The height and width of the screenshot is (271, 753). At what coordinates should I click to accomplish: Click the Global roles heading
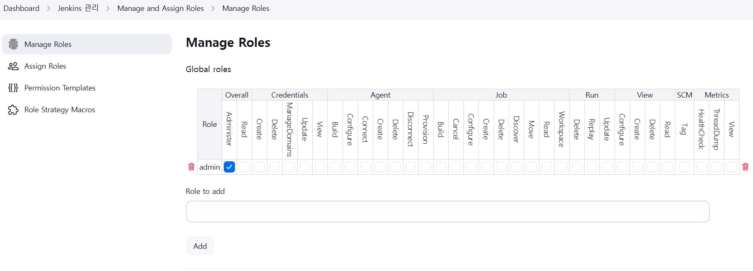208,69
